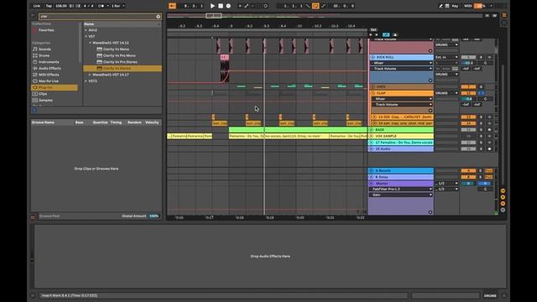Toggle Key map mode switch
Screen dimensions: 537x302
[455, 6]
